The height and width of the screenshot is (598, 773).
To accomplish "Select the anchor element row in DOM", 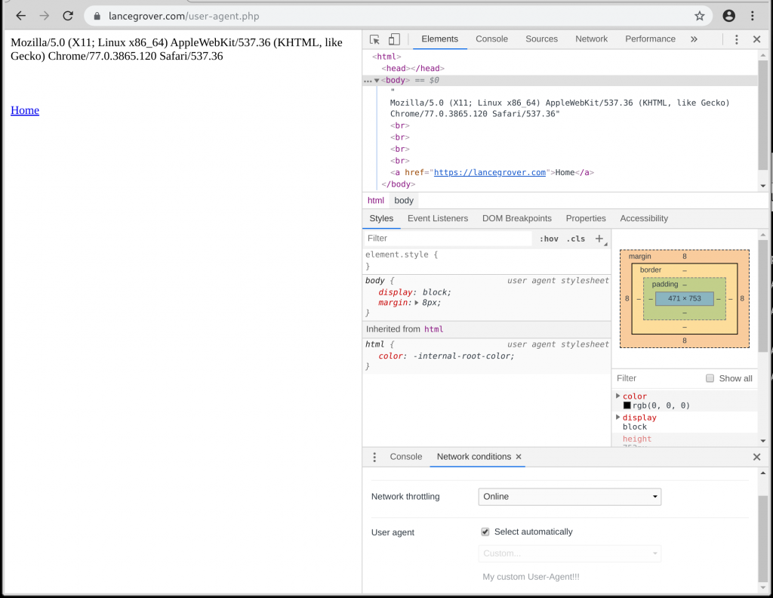I will tap(492, 173).
